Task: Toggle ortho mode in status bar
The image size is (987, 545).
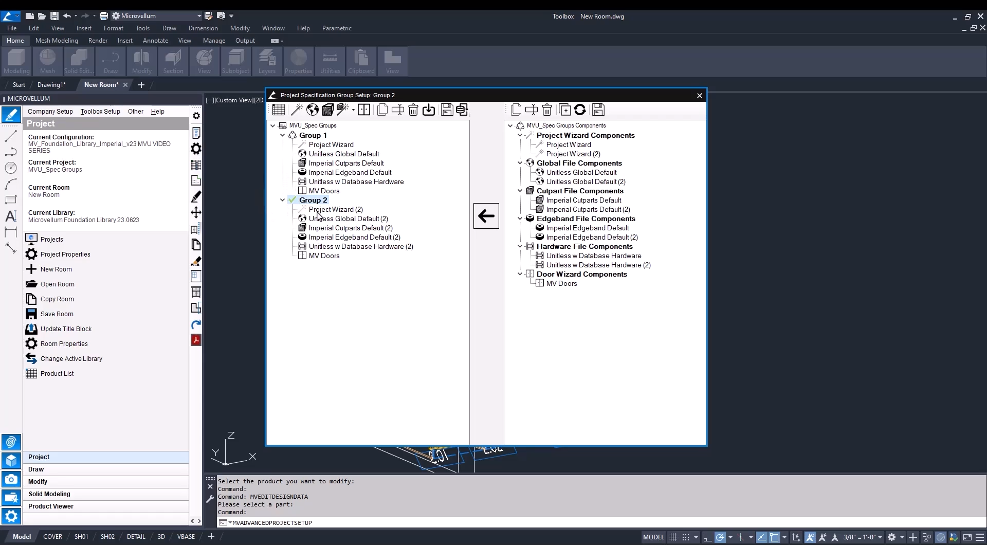Action: (x=707, y=537)
